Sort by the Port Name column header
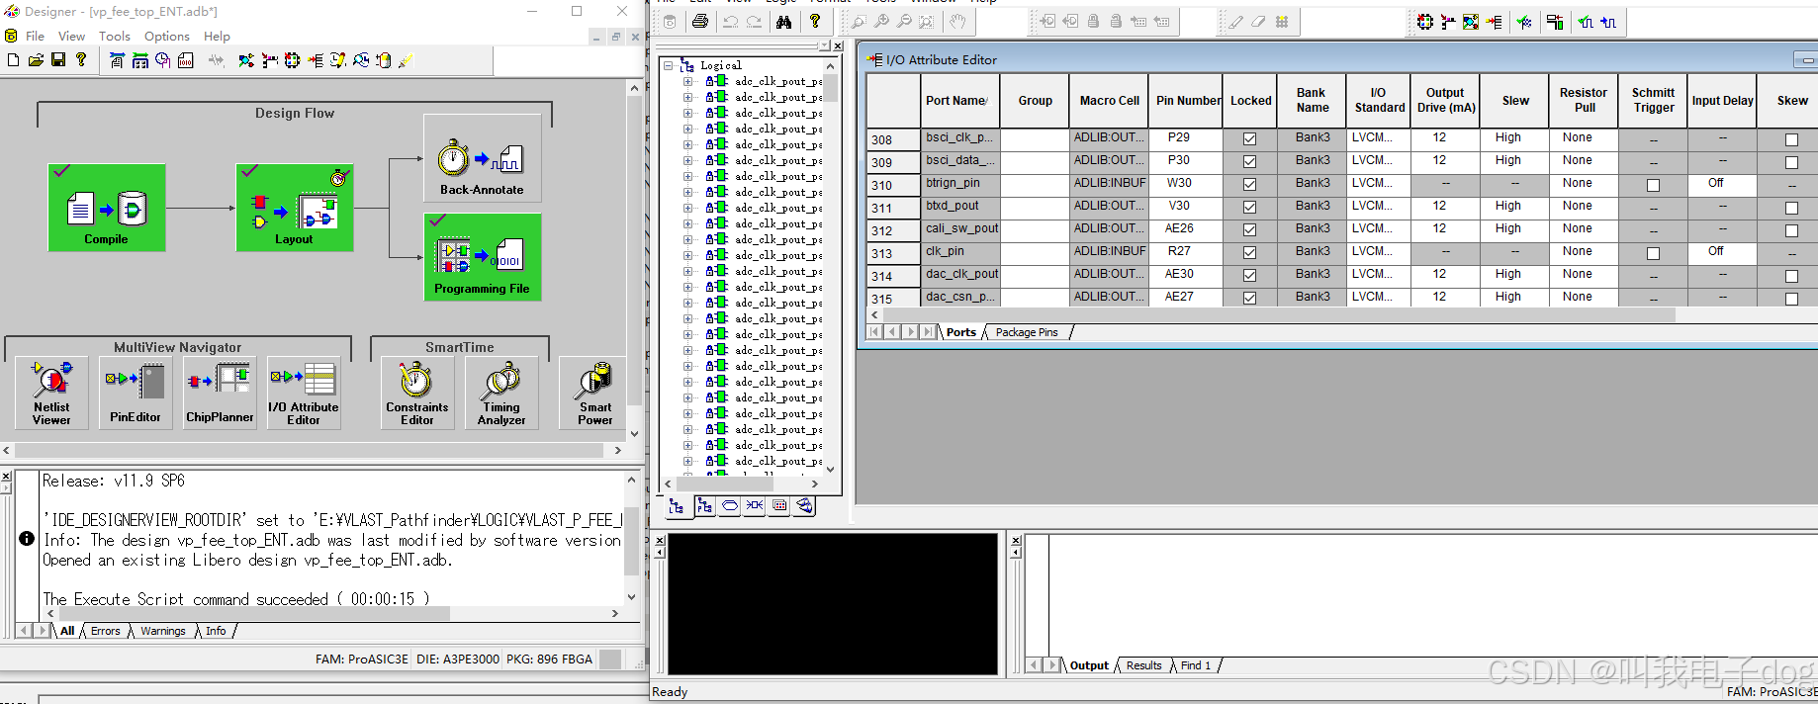 click(959, 101)
